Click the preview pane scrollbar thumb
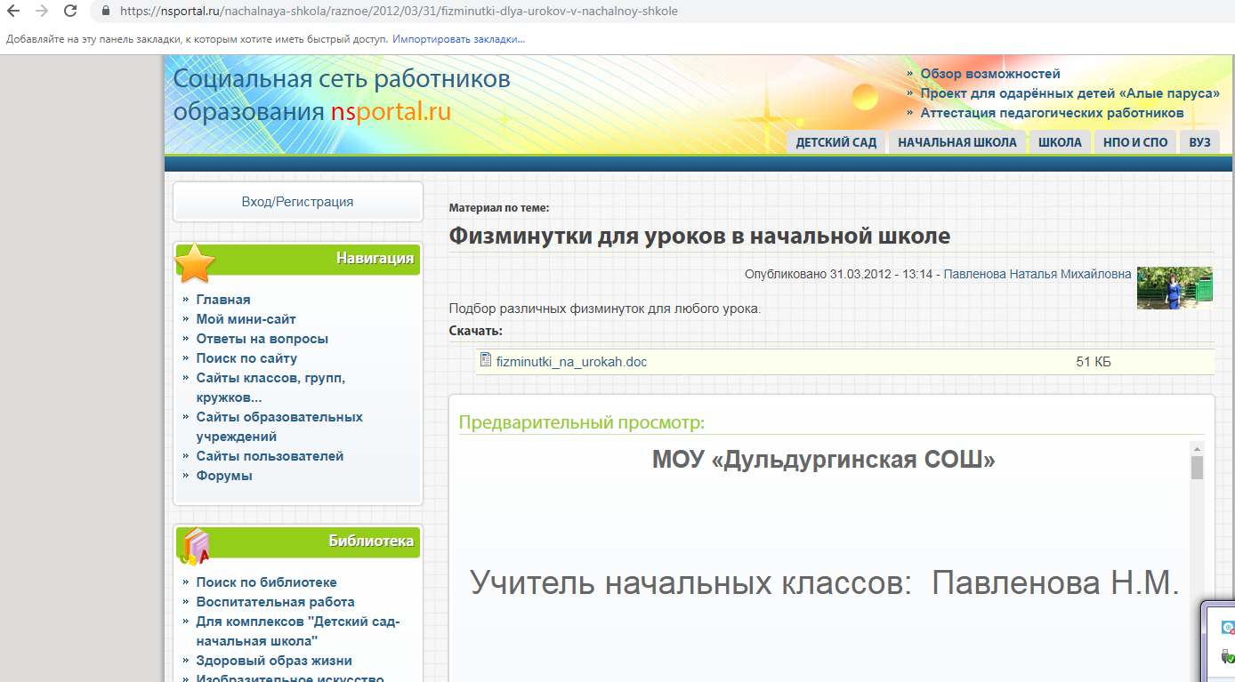This screenshot has height=682, width=1235. [x=1197, y=468]
